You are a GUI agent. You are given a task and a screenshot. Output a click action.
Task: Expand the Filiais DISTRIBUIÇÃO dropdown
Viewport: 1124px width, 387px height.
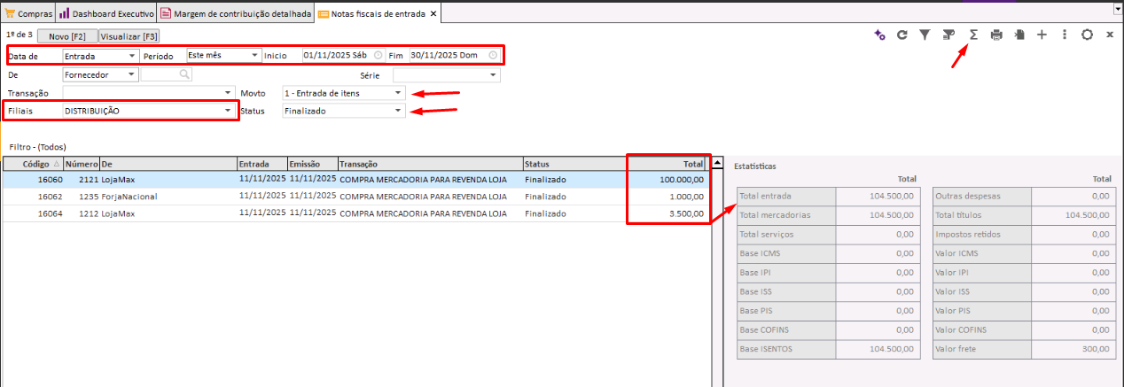point(229,111)
